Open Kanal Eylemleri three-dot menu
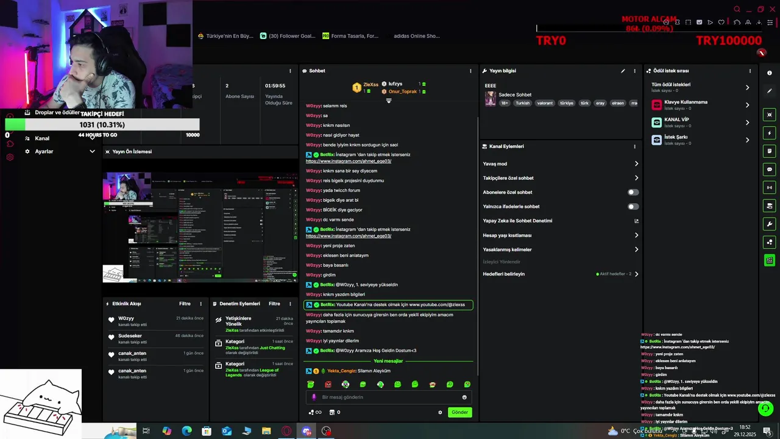This screenshot has height=439, width=780. pyautogui.click(x=634, y=146)
